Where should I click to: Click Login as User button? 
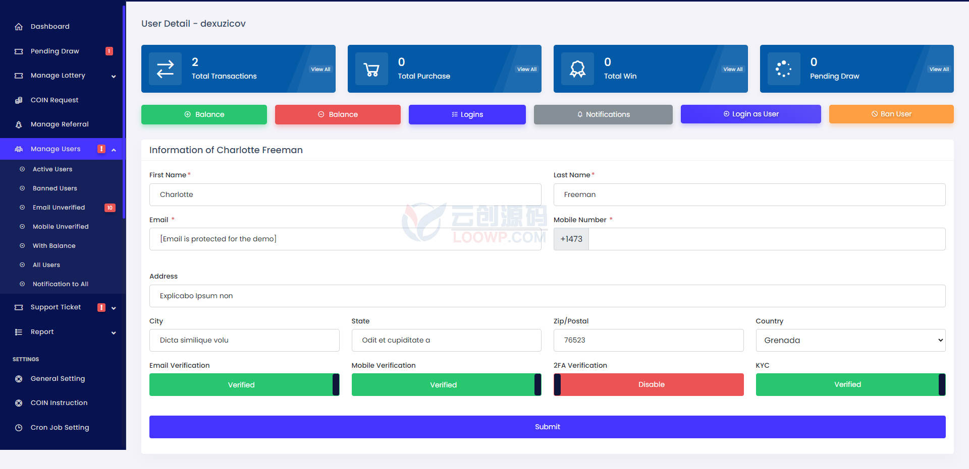[x=751, y=114]
